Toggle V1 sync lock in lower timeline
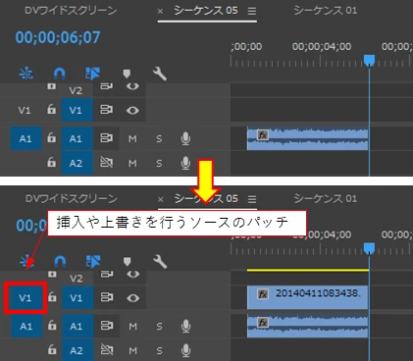This screenshot has width=413, height=361. [x=107, y=297]
